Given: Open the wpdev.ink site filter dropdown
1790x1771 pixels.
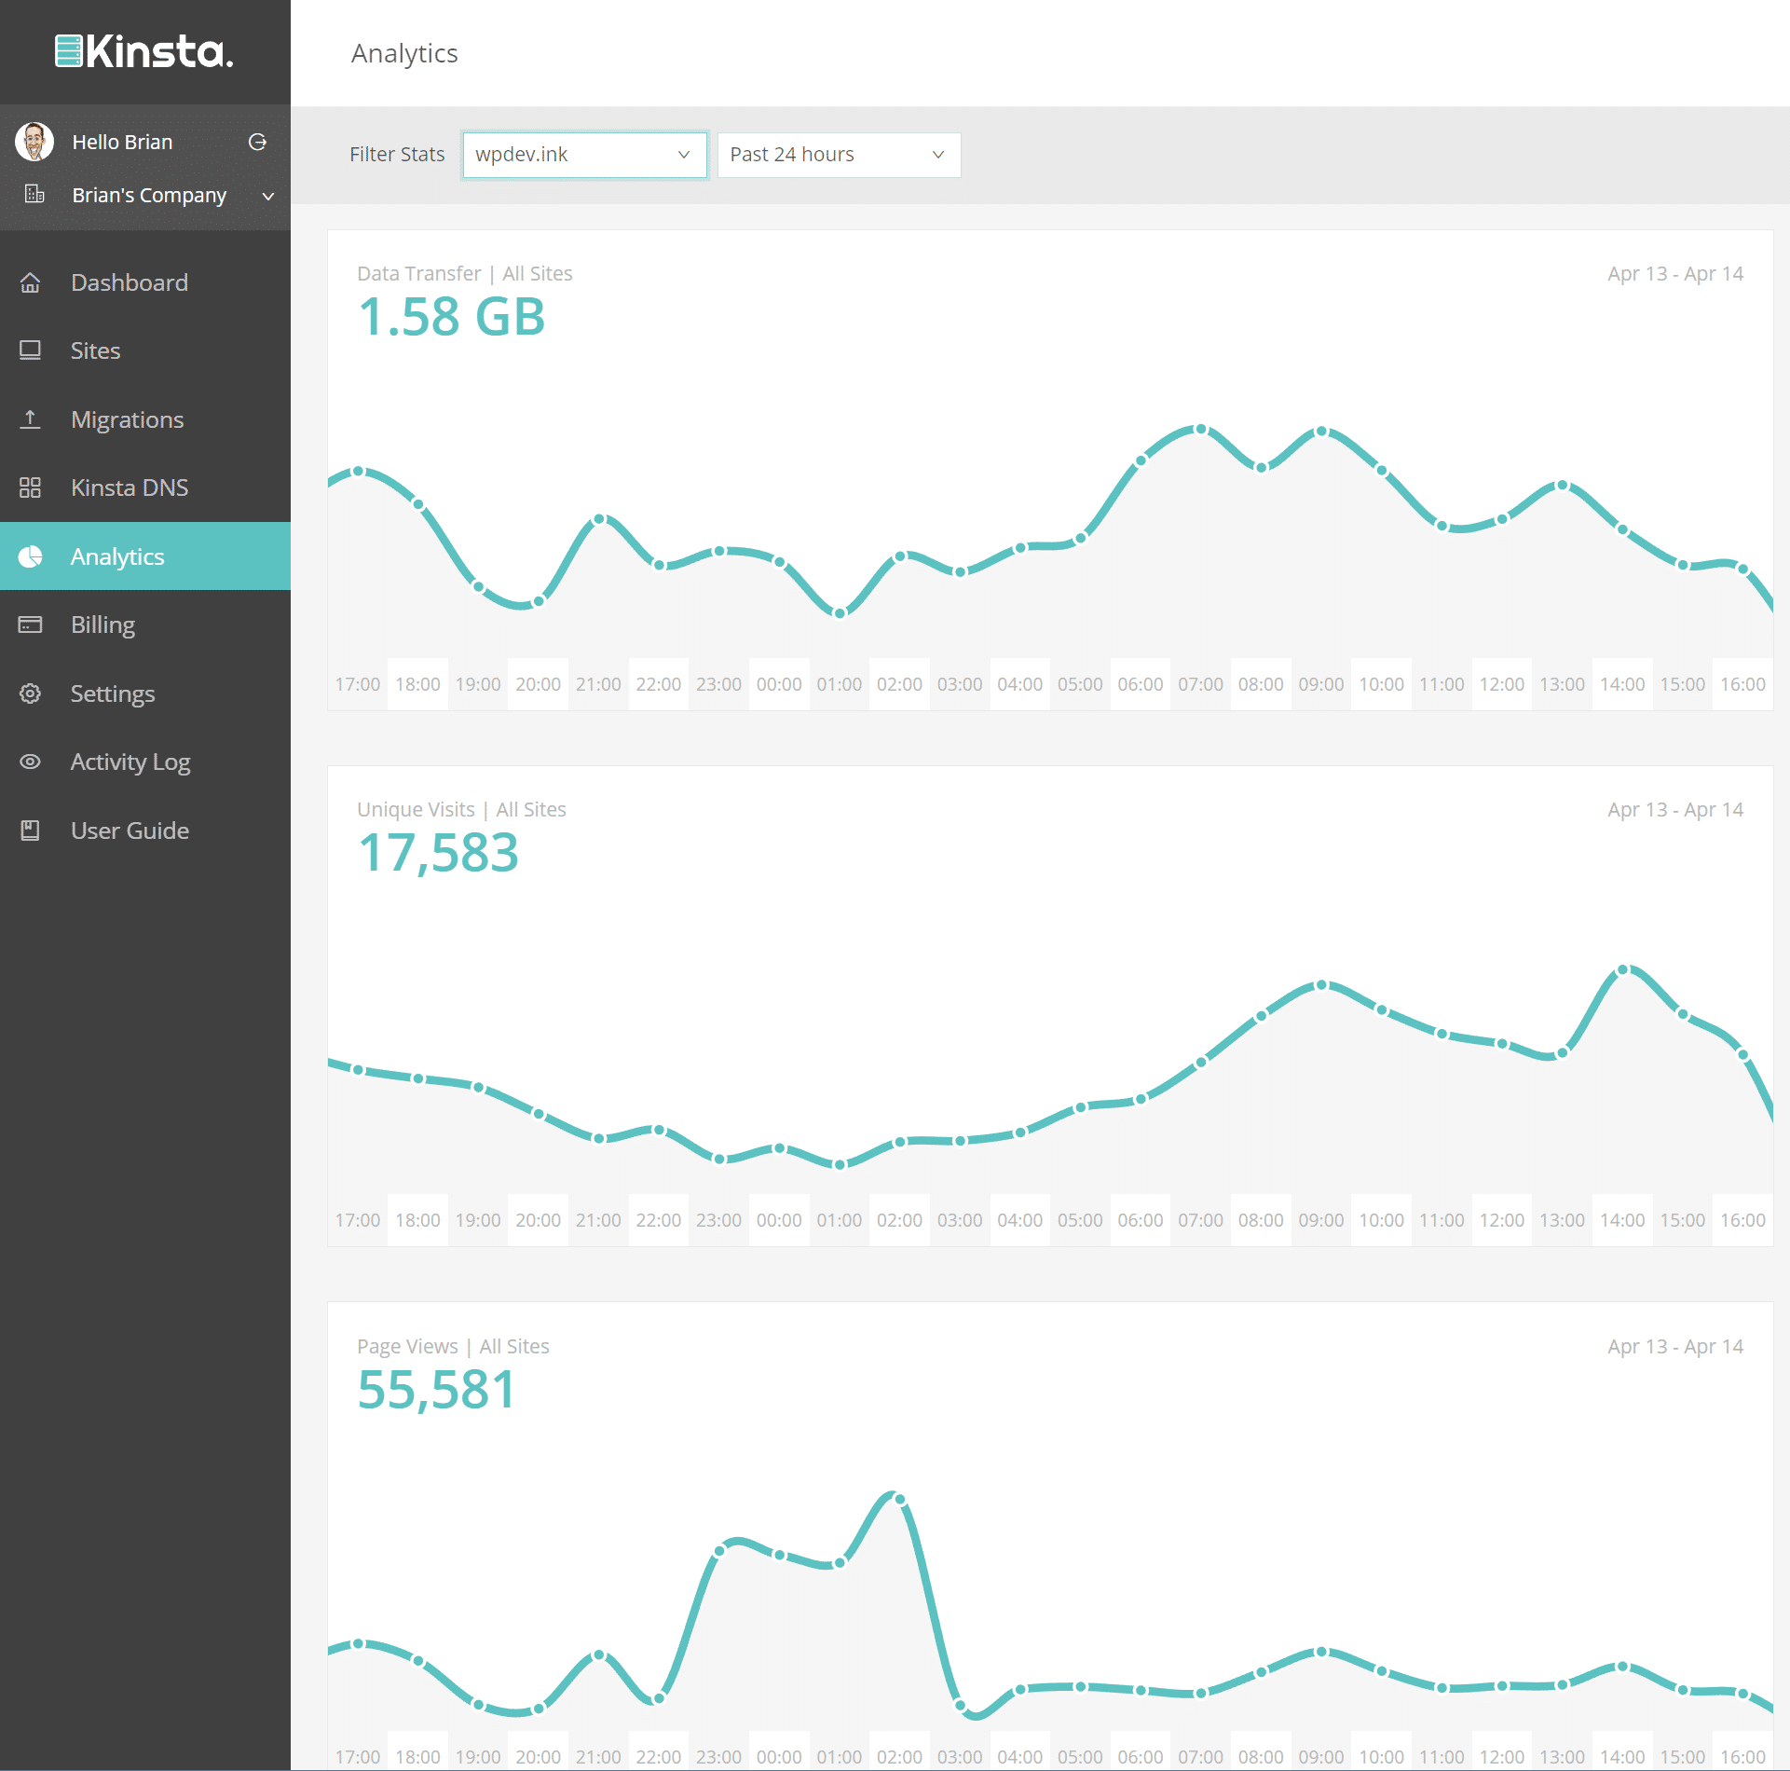Looking at the screenshot, I should coord(584,155).
